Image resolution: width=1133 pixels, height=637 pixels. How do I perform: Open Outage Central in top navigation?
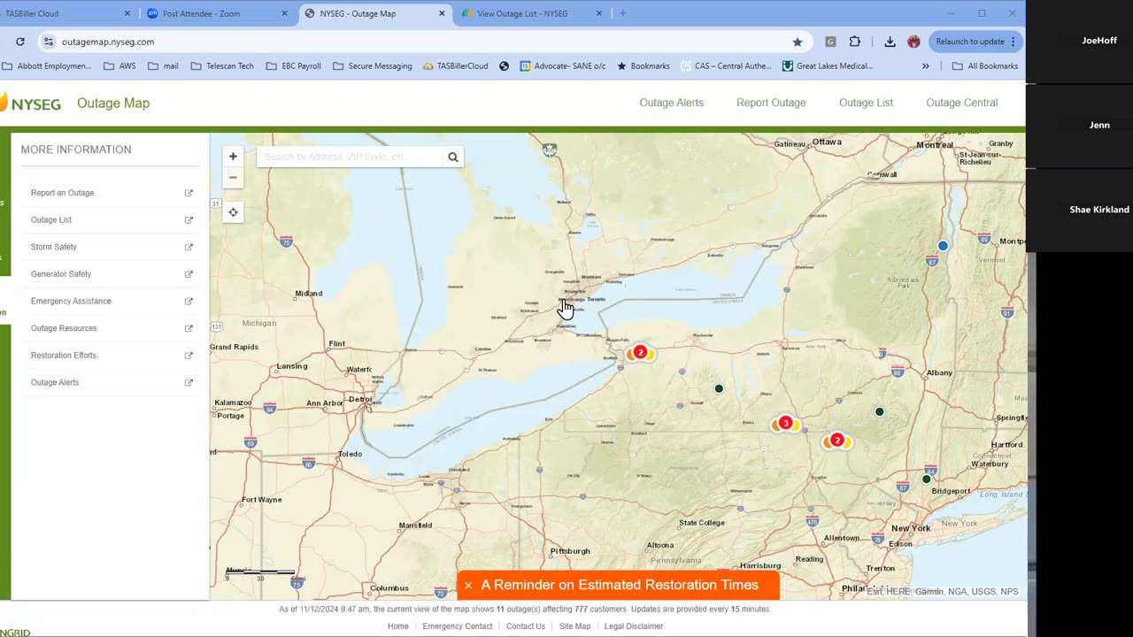(961, 103)
